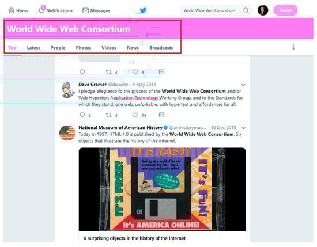The image size is (317, 247).
Task: Open the America Online floppy disk image
Action: (162, 189)
